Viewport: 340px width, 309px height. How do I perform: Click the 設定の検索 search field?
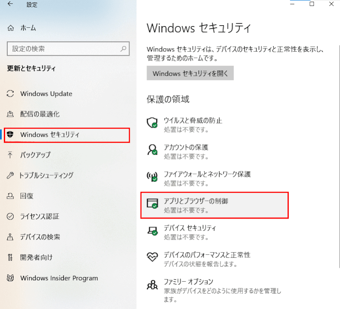[68, 49]
